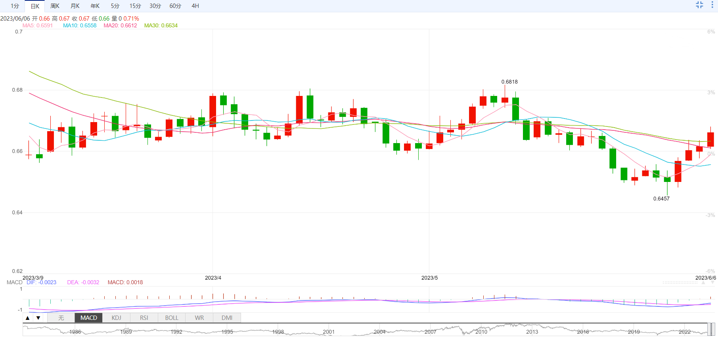Click the MA30: 0.6634 legend label
This screenshot has height=350, width=718.
161,25
